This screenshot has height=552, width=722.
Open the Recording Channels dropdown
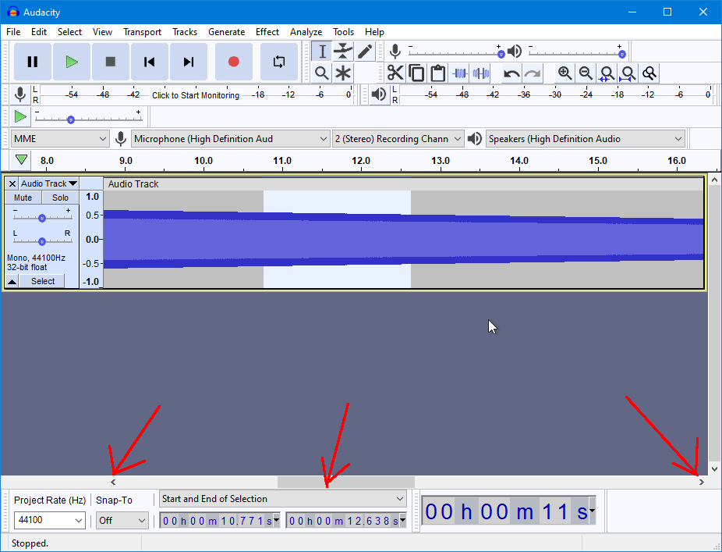[x=398, y=139]
